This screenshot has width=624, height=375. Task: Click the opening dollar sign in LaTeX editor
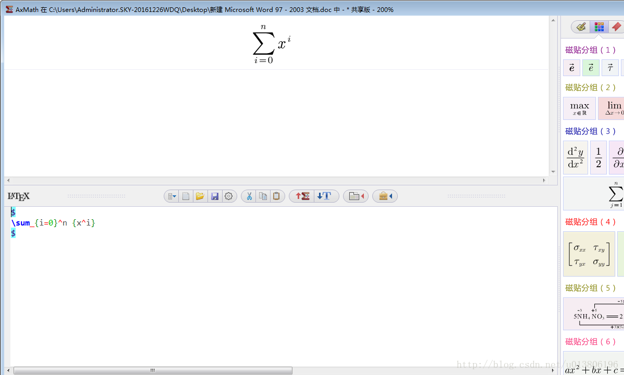coord(13,213)
